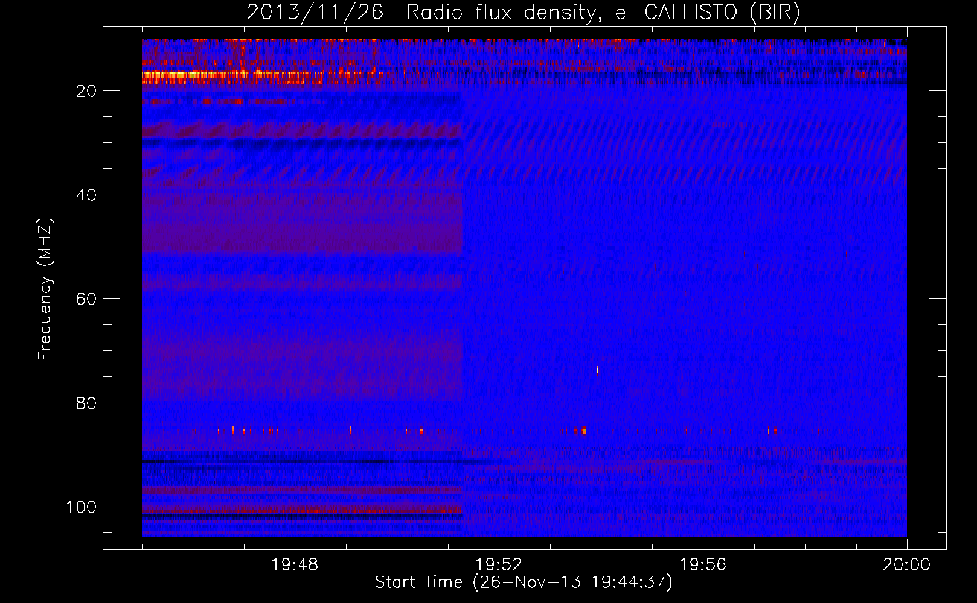Click the 19:56 time tick label

703,565
